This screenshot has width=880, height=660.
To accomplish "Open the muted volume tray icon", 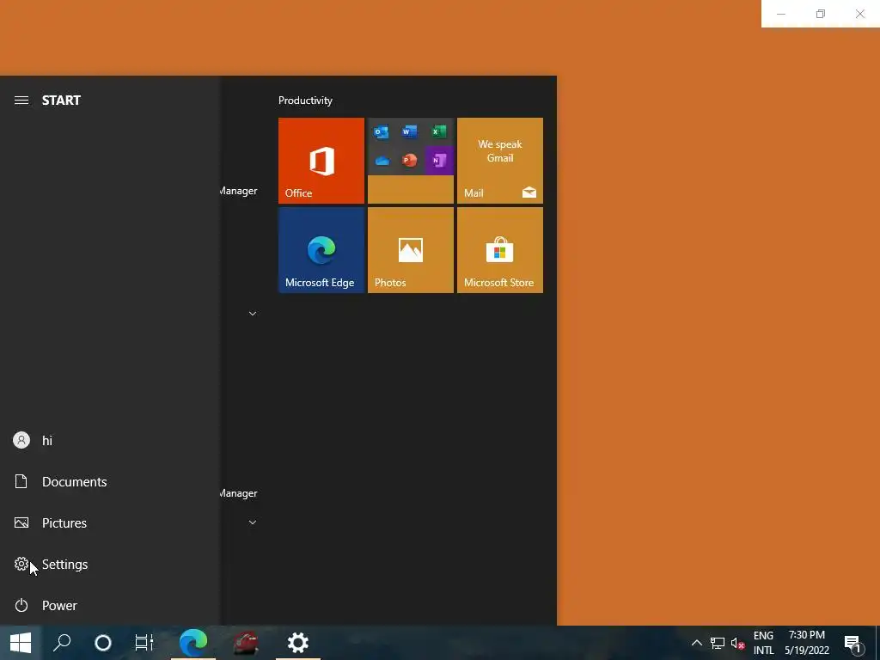I will [x=737, y=643].
